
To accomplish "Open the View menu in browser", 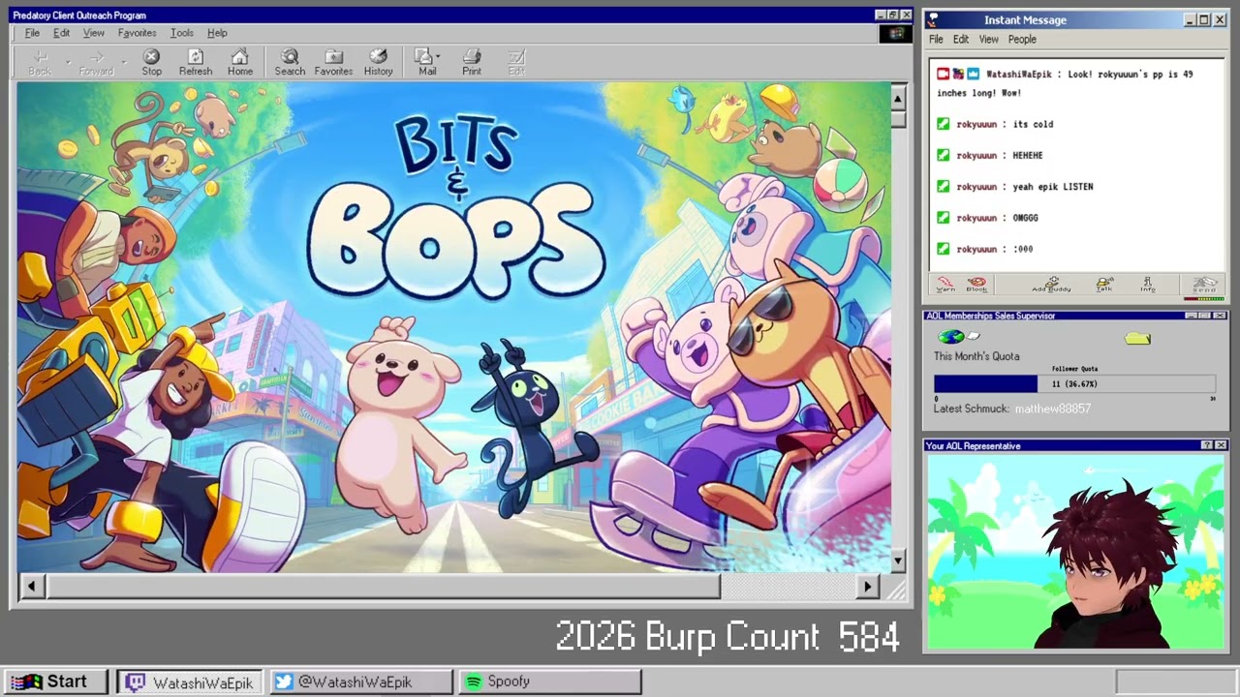I will [x=93, y=33].
